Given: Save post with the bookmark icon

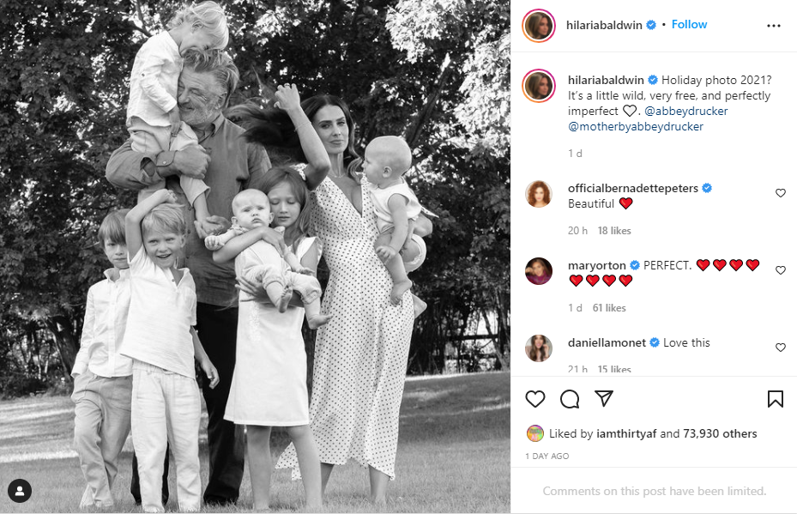Looking at the screenshot, I should [x=776, y=399].
